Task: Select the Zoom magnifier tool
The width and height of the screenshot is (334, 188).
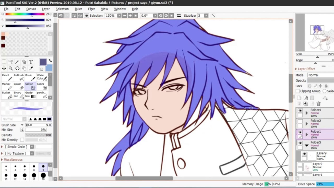Action: [11, 68]
